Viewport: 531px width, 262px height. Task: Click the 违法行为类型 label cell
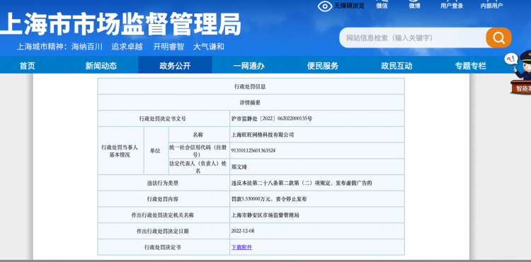(164, 183)
